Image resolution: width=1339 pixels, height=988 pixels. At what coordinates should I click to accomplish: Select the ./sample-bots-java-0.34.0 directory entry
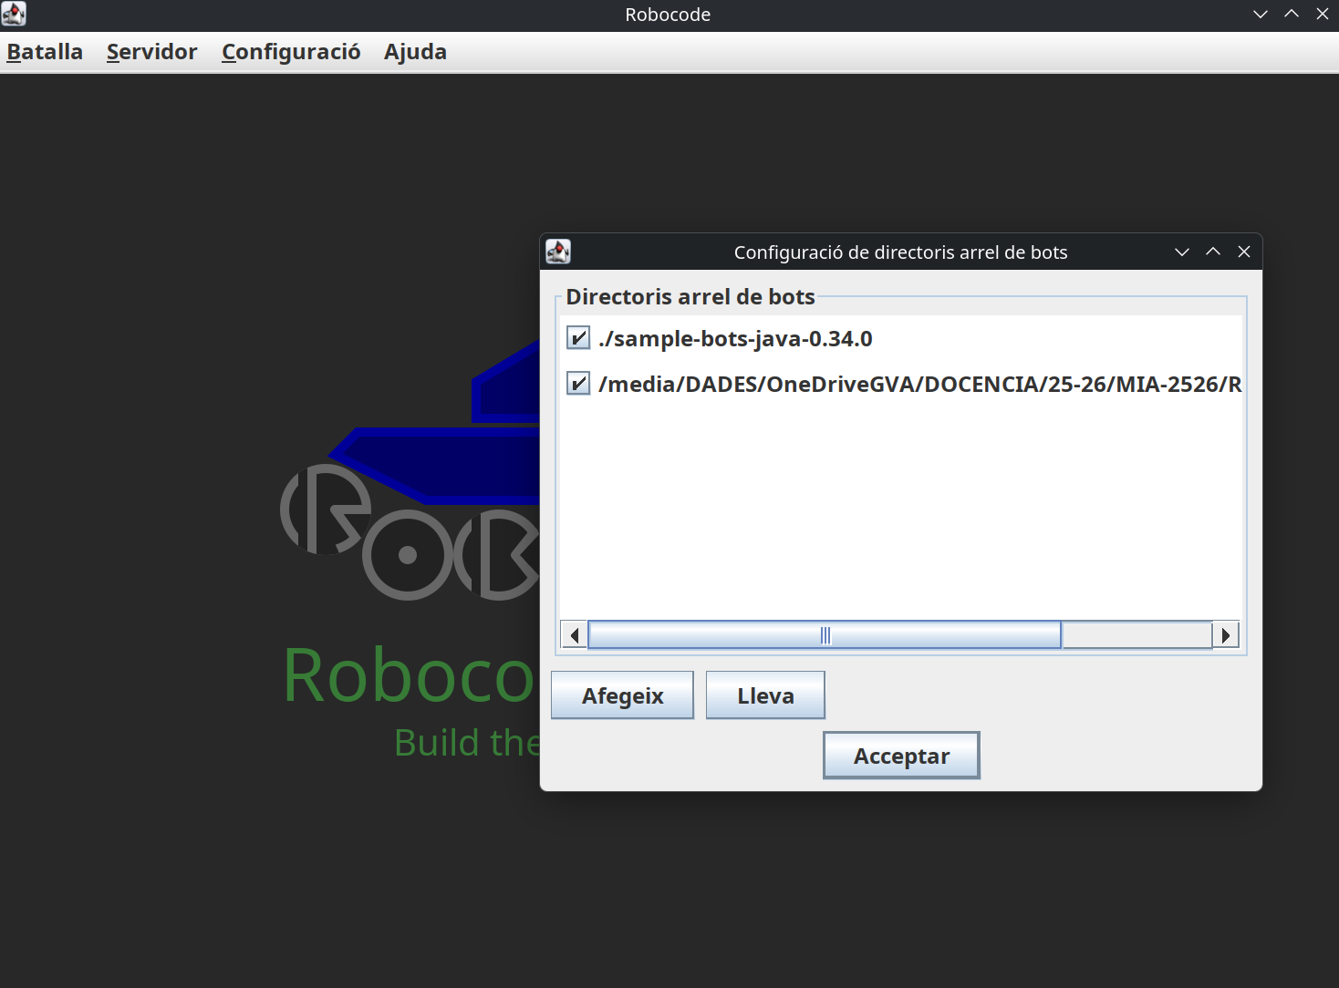(735, 338)
